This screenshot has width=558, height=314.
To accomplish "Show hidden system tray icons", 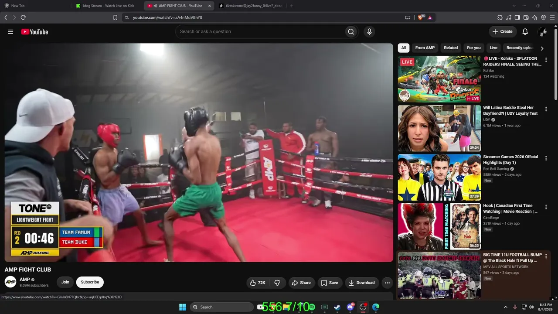I will (506, 307).
